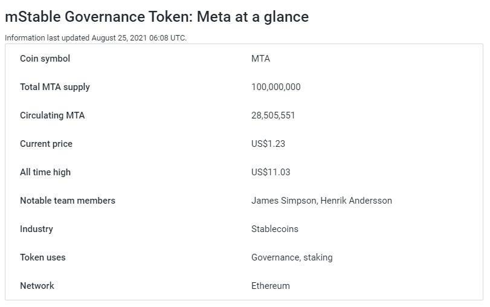Click the MTA coin symbol value
Screen dimensions: 490x307
[260, 59]
